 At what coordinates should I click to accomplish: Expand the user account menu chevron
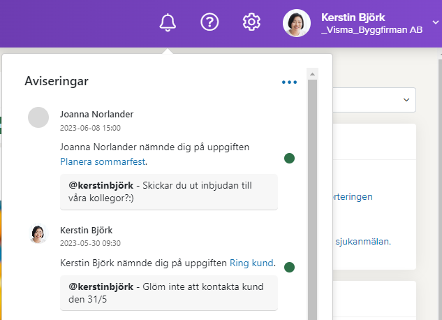[x=436, y=22]
